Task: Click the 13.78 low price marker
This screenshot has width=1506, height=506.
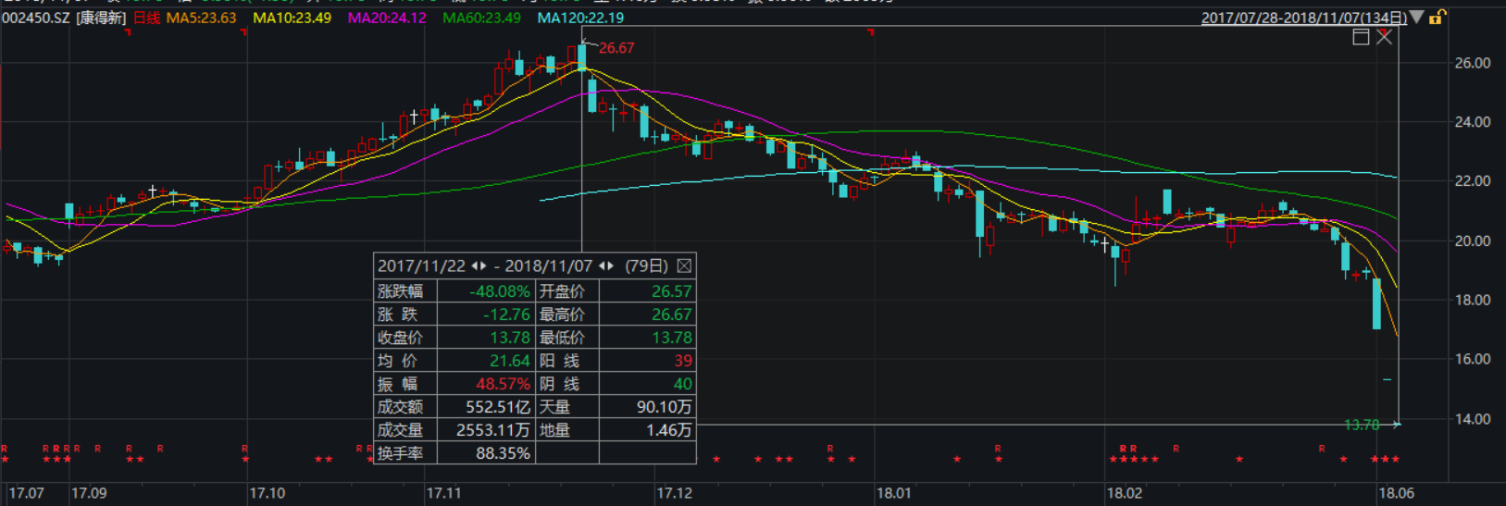Action: pyautogui.click(x=1362, y=425)
